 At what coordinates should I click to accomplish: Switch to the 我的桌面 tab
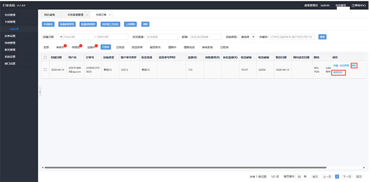[49, 15]
